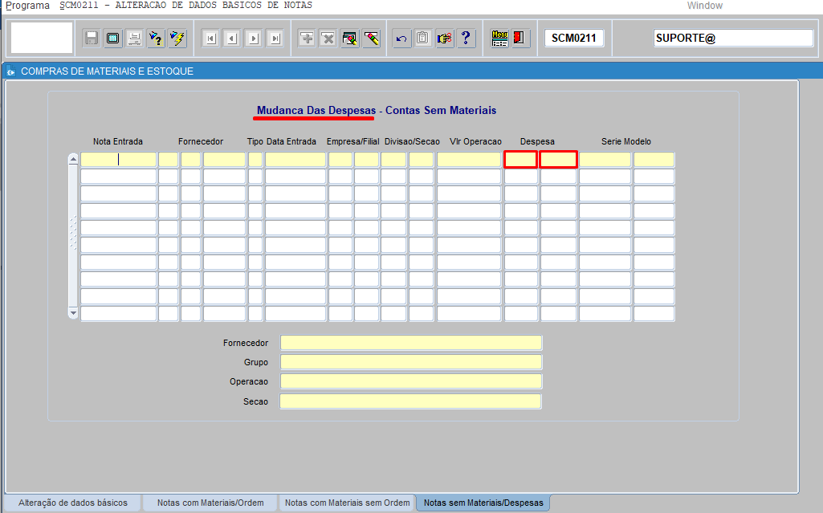Go to the last record
Screen dimensions: 823x513
[x=275, y=39]
